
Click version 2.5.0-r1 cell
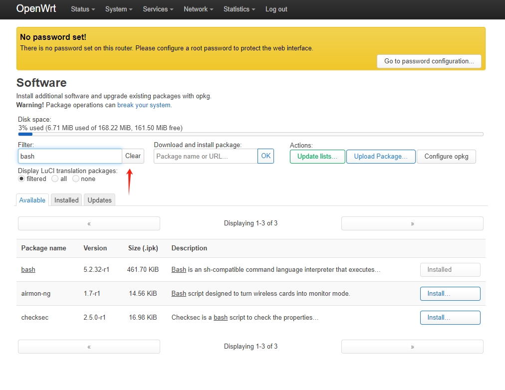click(x=94, y=317)
